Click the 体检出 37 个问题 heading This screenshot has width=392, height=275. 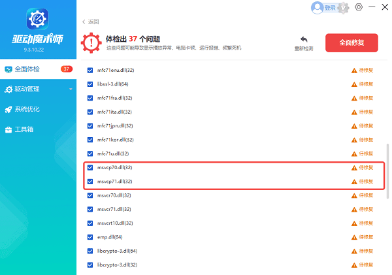[133, 39]
